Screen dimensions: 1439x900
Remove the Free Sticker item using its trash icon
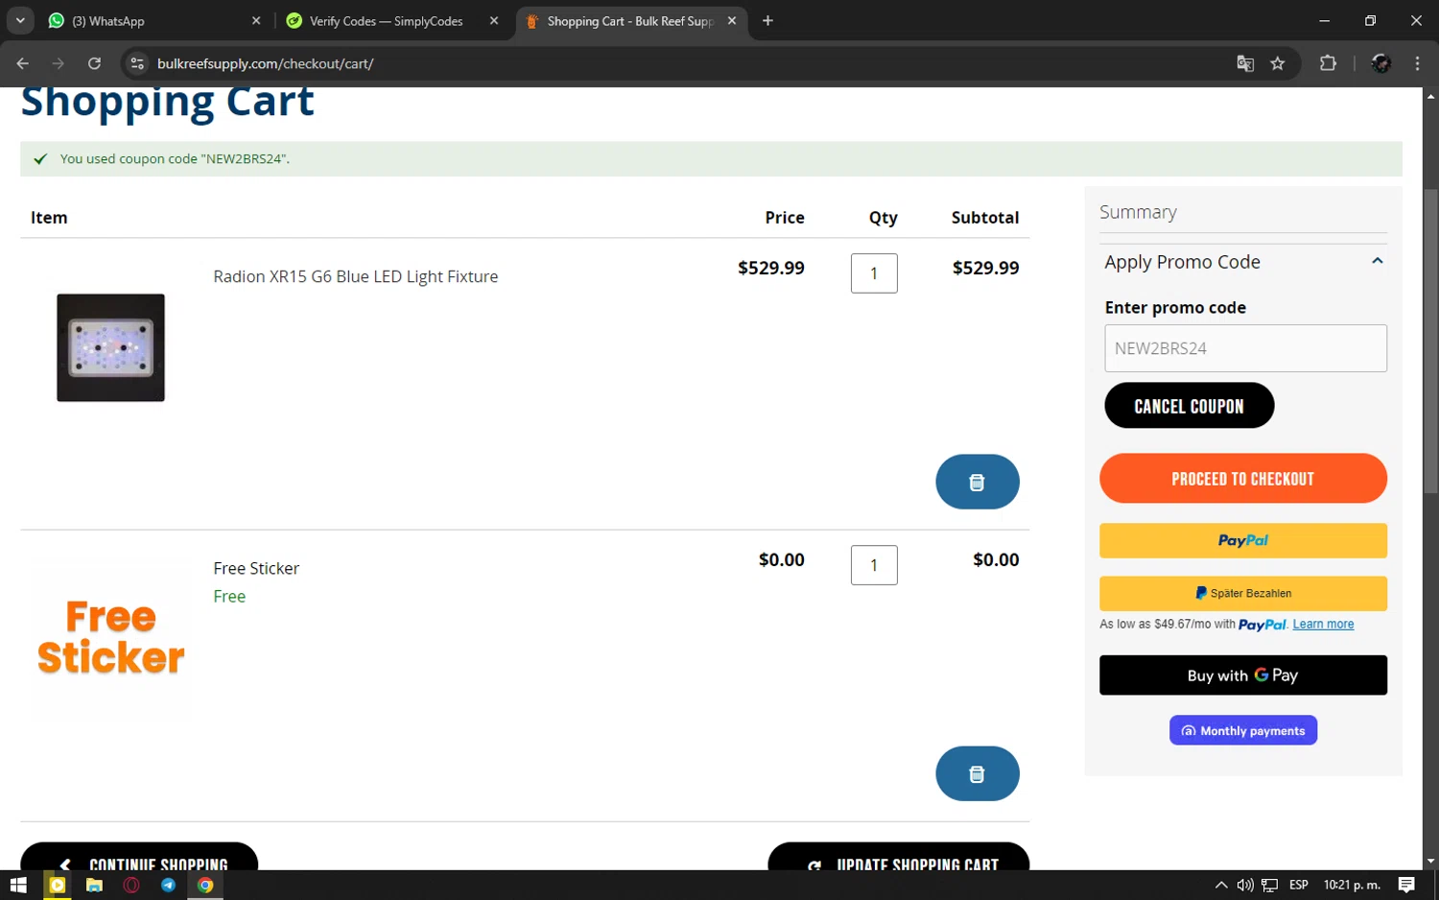(x=977, y=773)
